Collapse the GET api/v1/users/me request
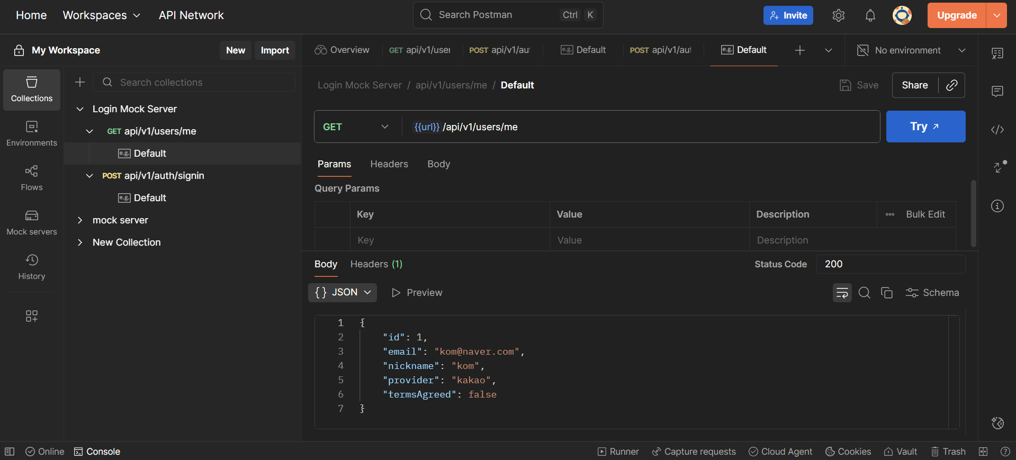This screenshot has width=1016, height=460. tap(89, 131)
